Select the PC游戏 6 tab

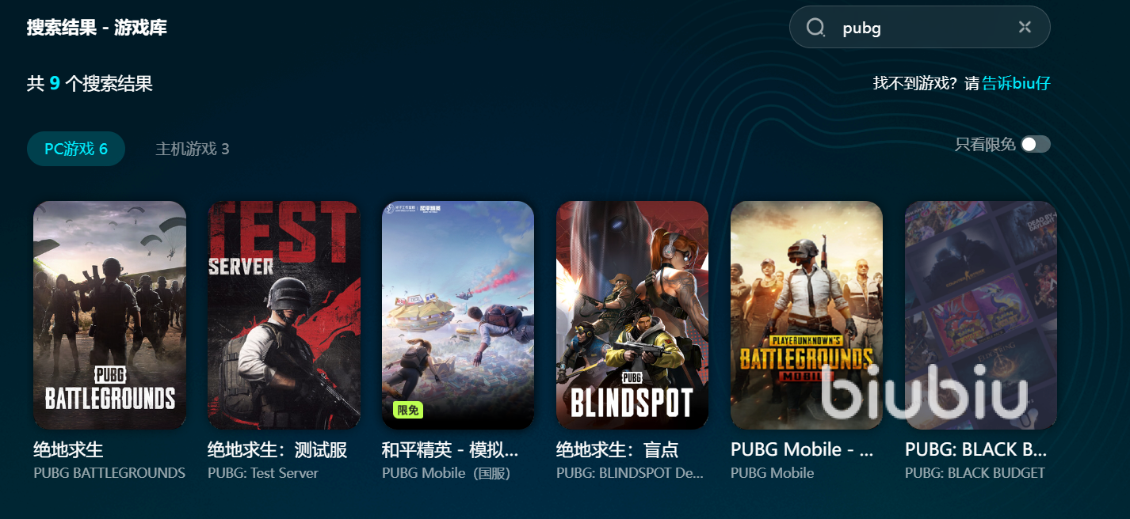[76, 149]
